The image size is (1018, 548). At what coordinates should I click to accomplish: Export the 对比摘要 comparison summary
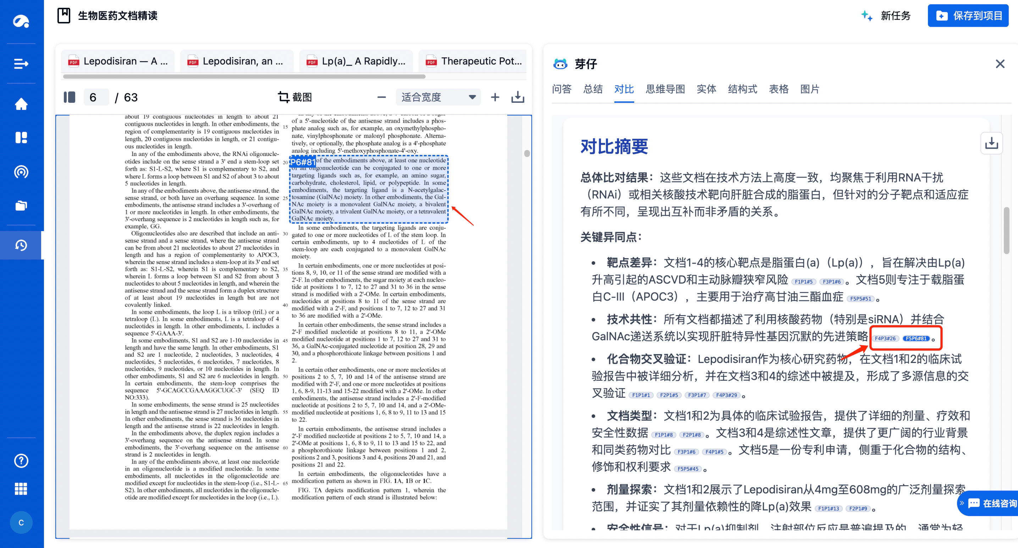(x=991, y=143)
